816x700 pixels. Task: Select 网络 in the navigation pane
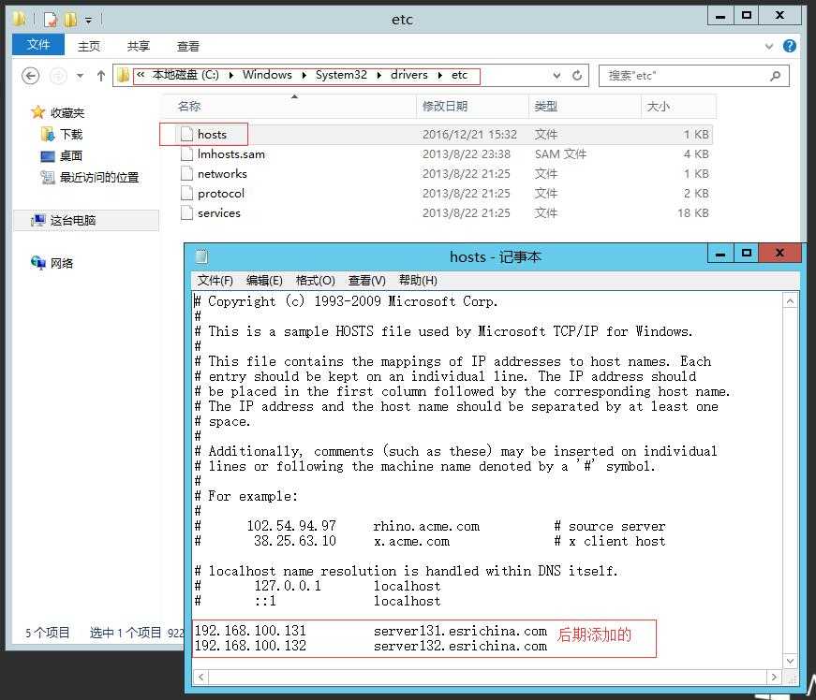62,264
